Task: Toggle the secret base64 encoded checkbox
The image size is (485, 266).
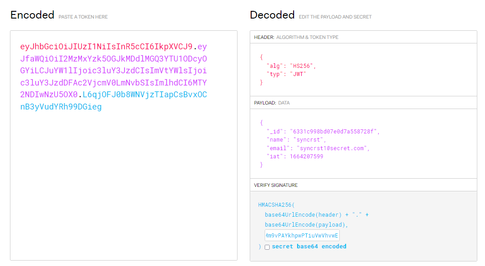Action: (x=267, y=247)
